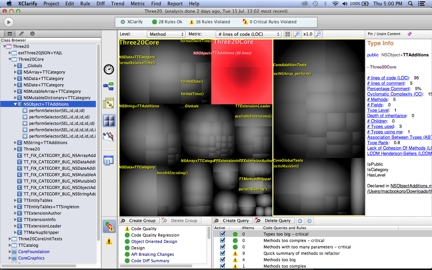
Task: Expand the TTMarkupStripper tree node
Action: (16, 233)
